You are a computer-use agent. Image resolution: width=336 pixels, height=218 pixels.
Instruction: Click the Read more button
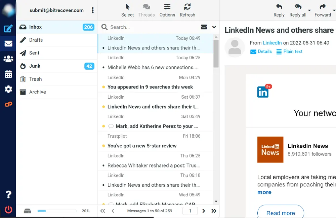pyautogui.click(x=281, y=211)
